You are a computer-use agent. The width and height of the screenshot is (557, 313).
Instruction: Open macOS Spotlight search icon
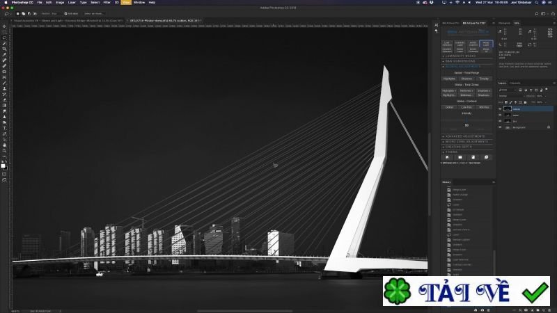click(x=536, y=3)
